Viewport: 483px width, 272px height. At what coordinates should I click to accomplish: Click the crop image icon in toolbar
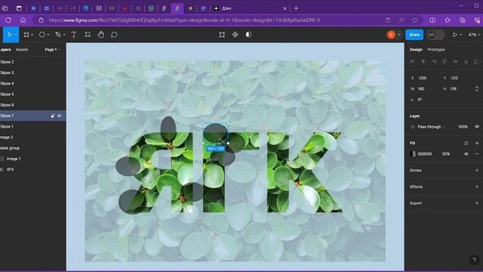(222, 35)
